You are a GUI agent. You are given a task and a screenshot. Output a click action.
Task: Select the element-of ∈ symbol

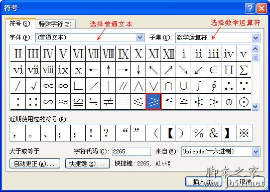(214, 70)
